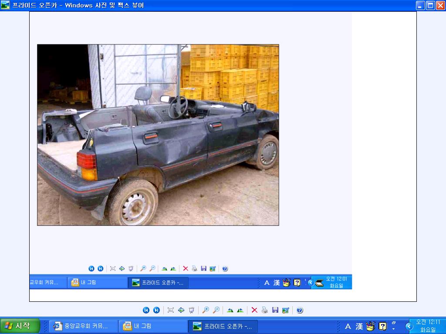This screenshot has width=446, height=334.
Task: Print the picture with the printer icon
Action: (x=264, y=310)
